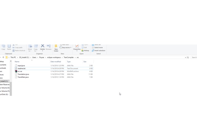Image resolution: width=197 pixels, height=140 pixels.
Task: Expand the Delete button's small arrow
Action: click(43, 51)
